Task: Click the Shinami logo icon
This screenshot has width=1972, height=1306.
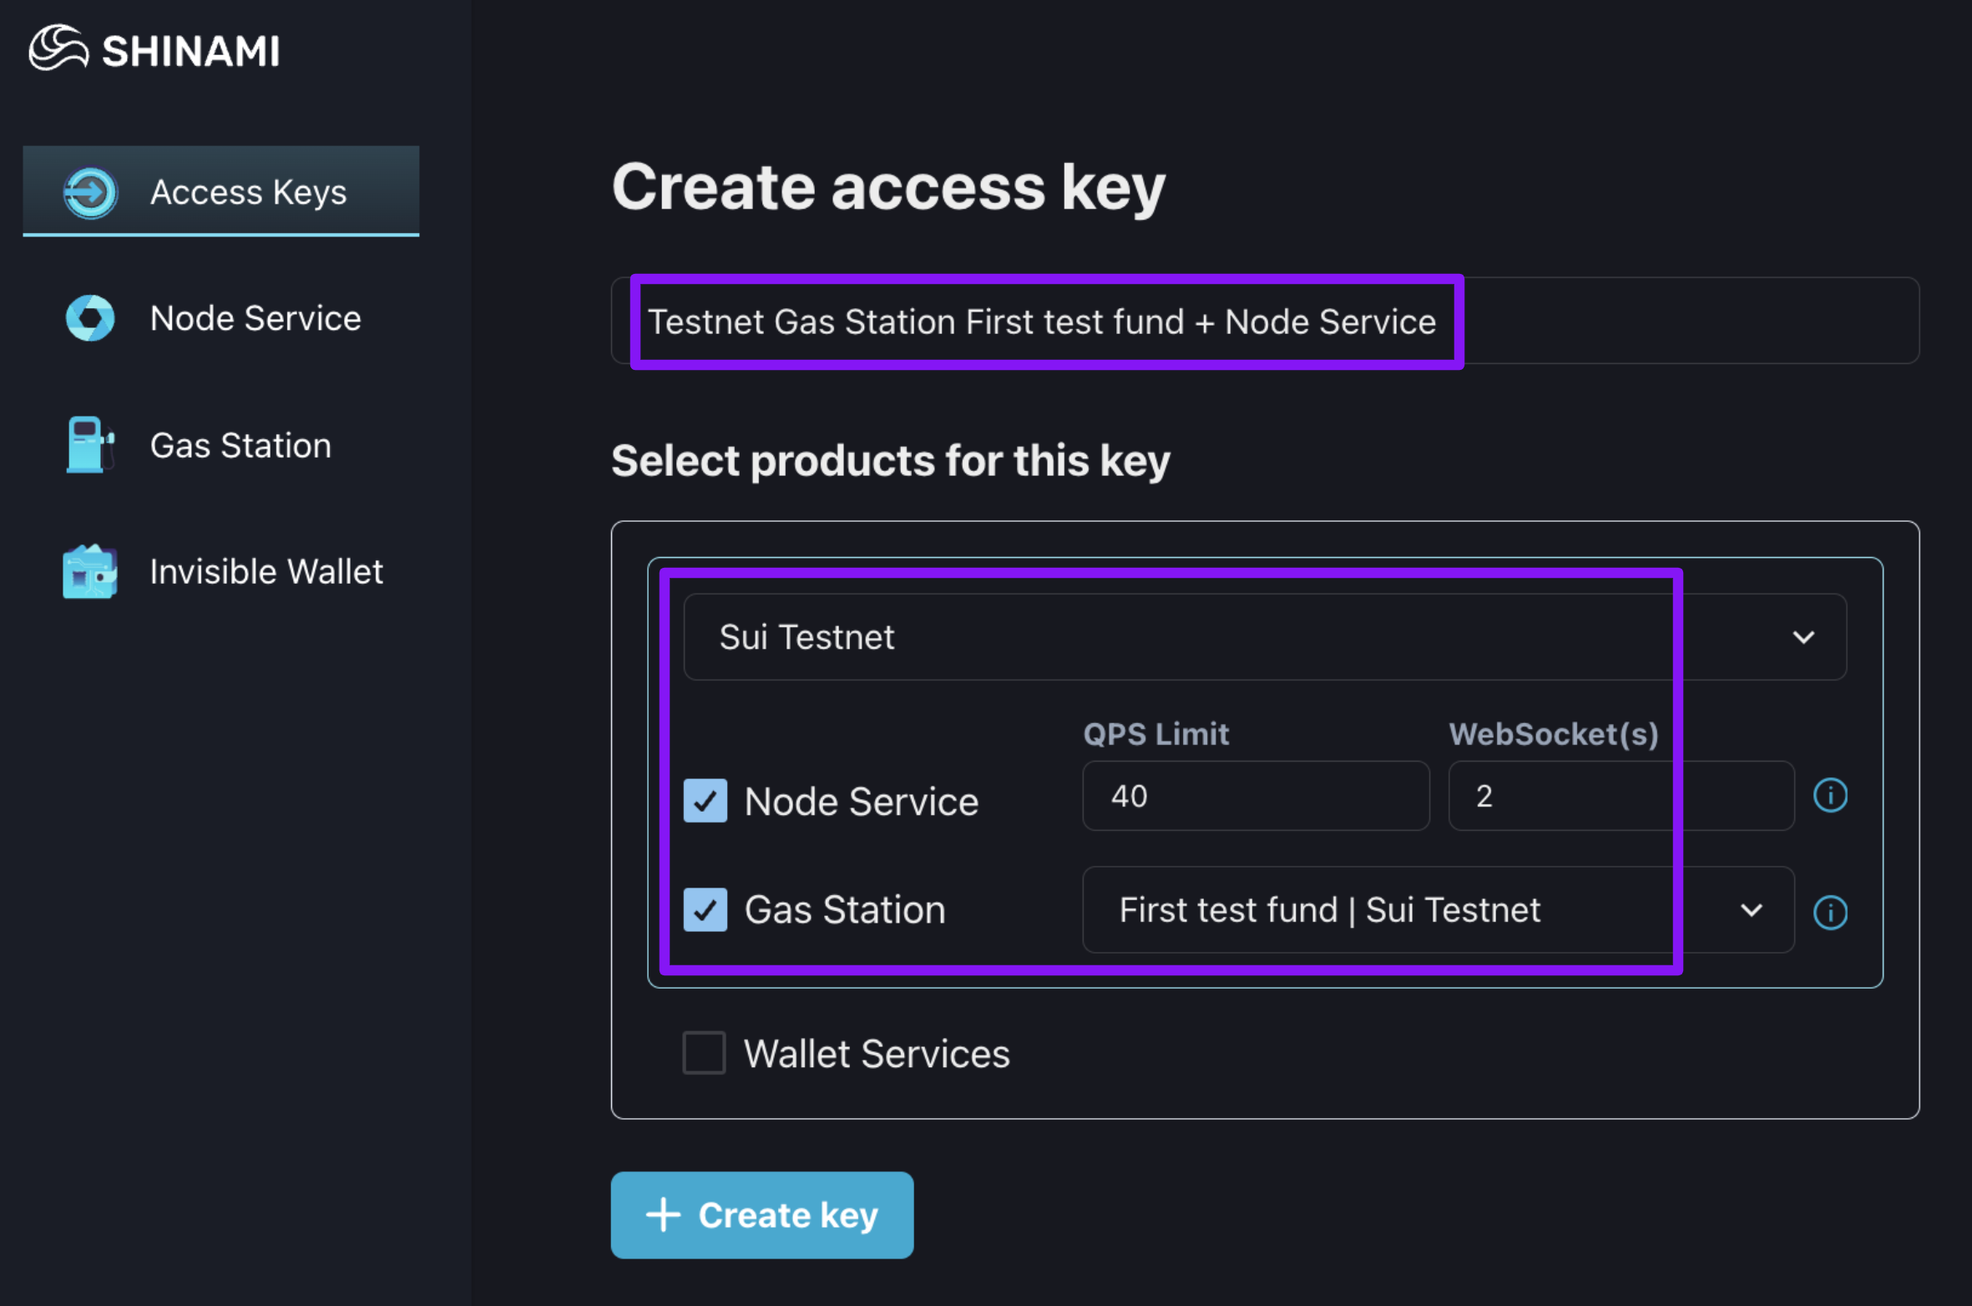Action: tap(58, 48)
